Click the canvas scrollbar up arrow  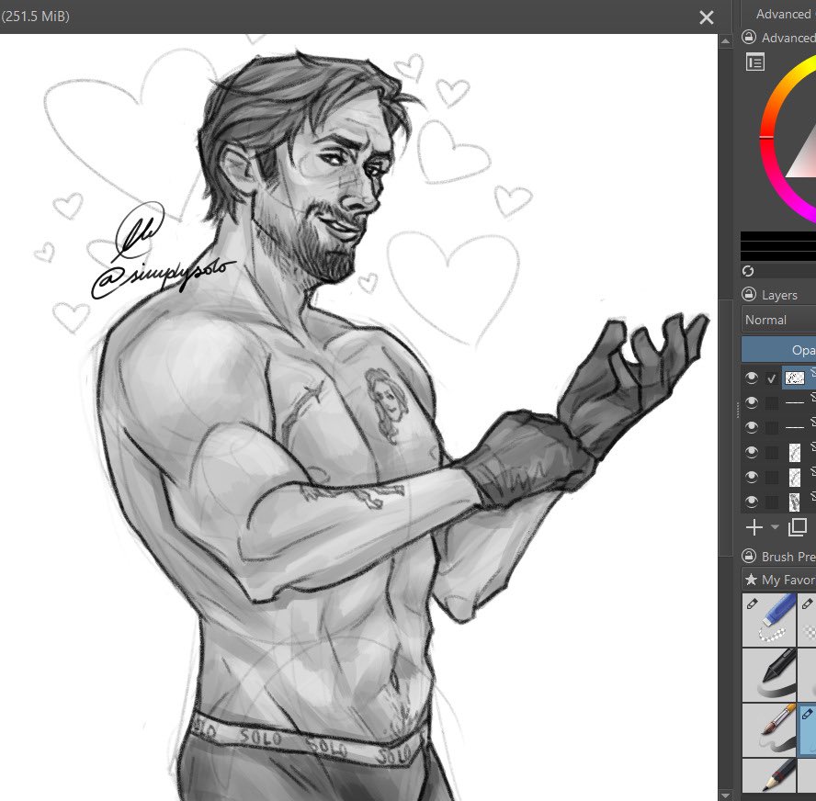coord(725,40)
